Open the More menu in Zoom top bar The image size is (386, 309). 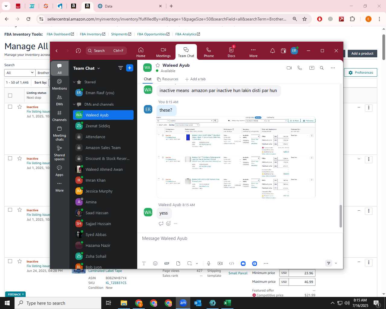click(253, 52)
